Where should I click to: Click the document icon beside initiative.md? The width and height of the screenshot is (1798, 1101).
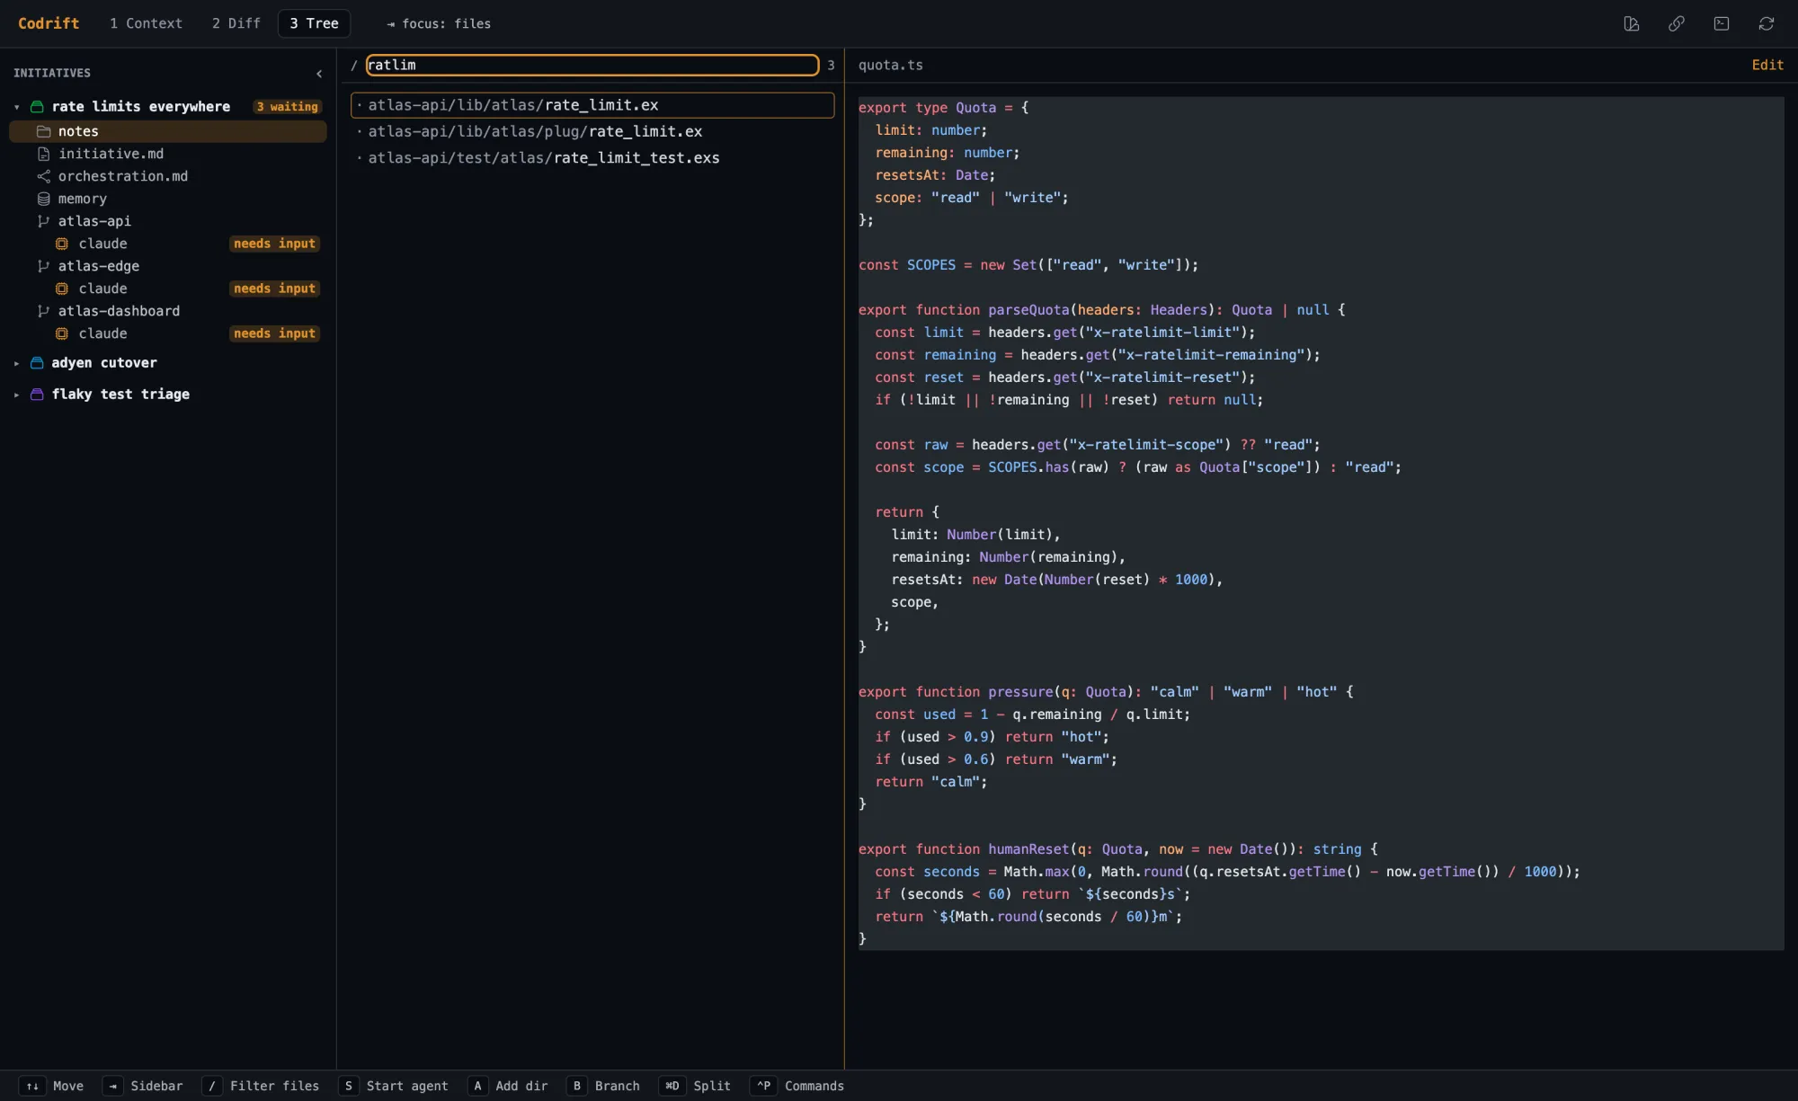43,154
